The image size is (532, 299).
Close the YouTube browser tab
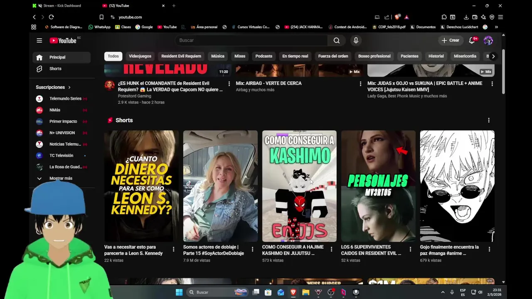[163, 6]
